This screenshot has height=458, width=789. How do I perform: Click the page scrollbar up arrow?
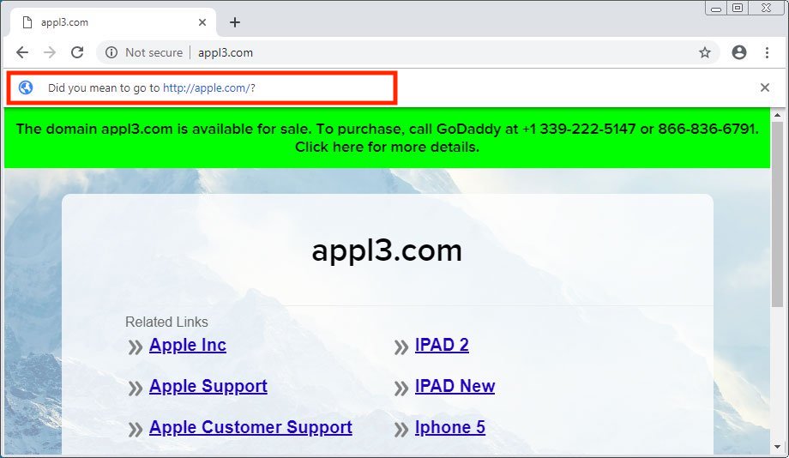778,115
